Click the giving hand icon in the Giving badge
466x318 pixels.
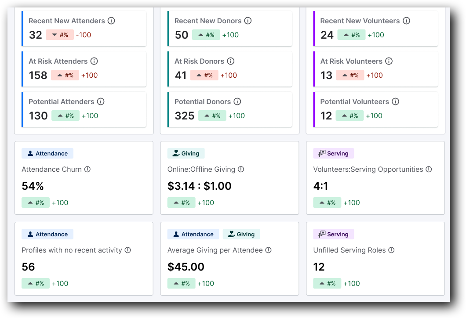pyautogui.click(x=175, y=153)
